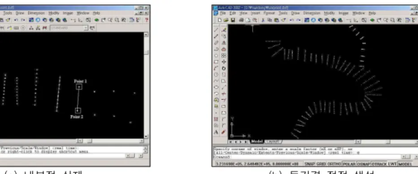Click vertical scrollbar up arrow in left window

(x=146, y=35)
